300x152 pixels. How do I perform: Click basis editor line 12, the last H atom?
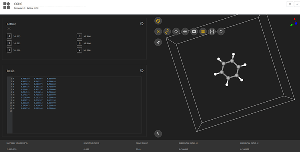(x=34, y=108)
